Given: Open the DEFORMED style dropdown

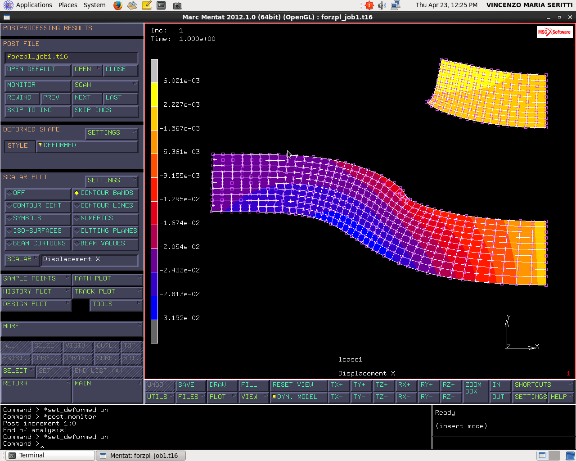Looking at the screenshot, I should click(x=87, y=146).
